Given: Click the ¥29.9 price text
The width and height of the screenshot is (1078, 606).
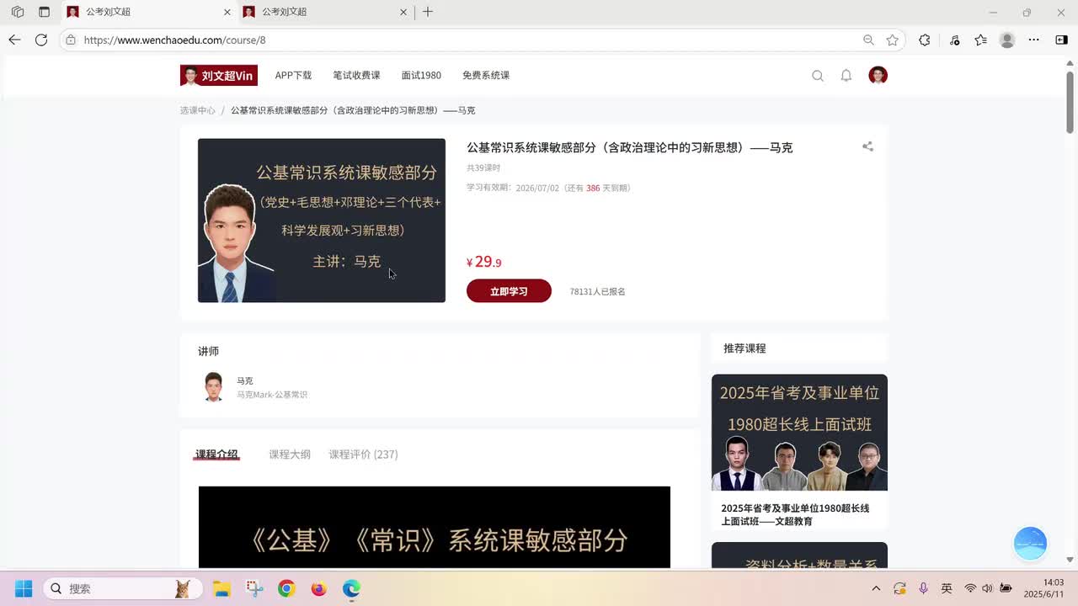Looking at the screenshot, I should [484, 262].
